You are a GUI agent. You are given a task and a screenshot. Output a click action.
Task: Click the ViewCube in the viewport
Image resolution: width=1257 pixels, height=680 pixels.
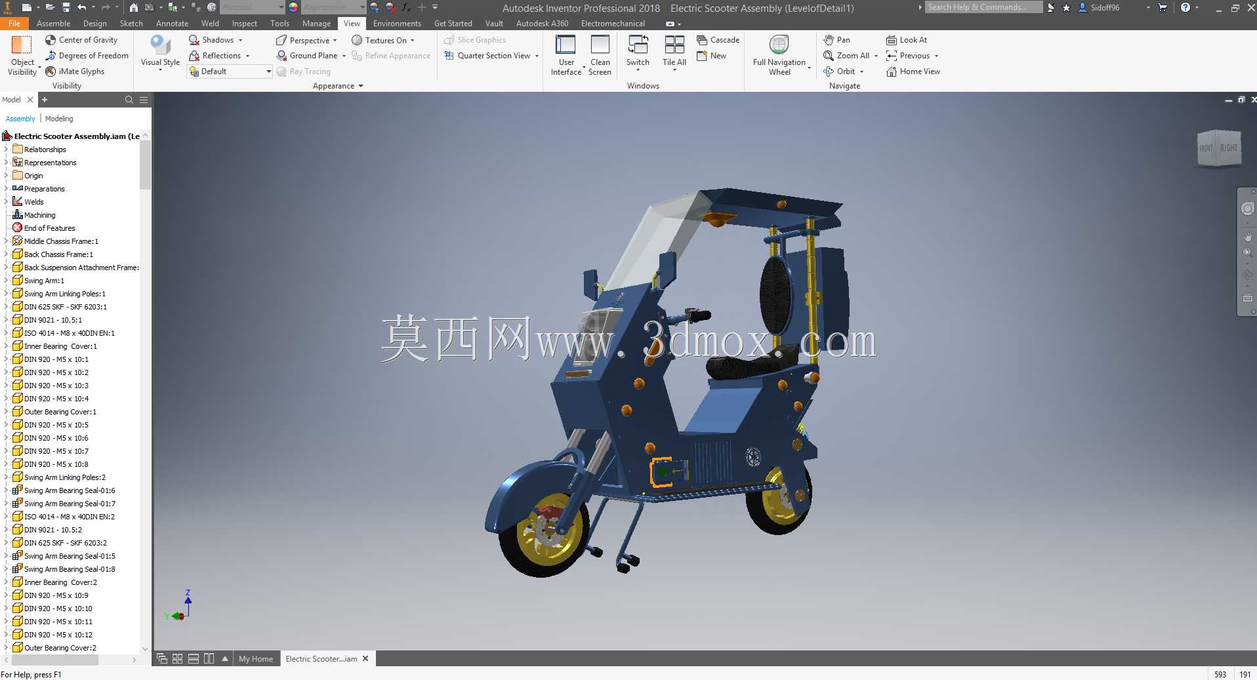click(x=1219, y=148)
